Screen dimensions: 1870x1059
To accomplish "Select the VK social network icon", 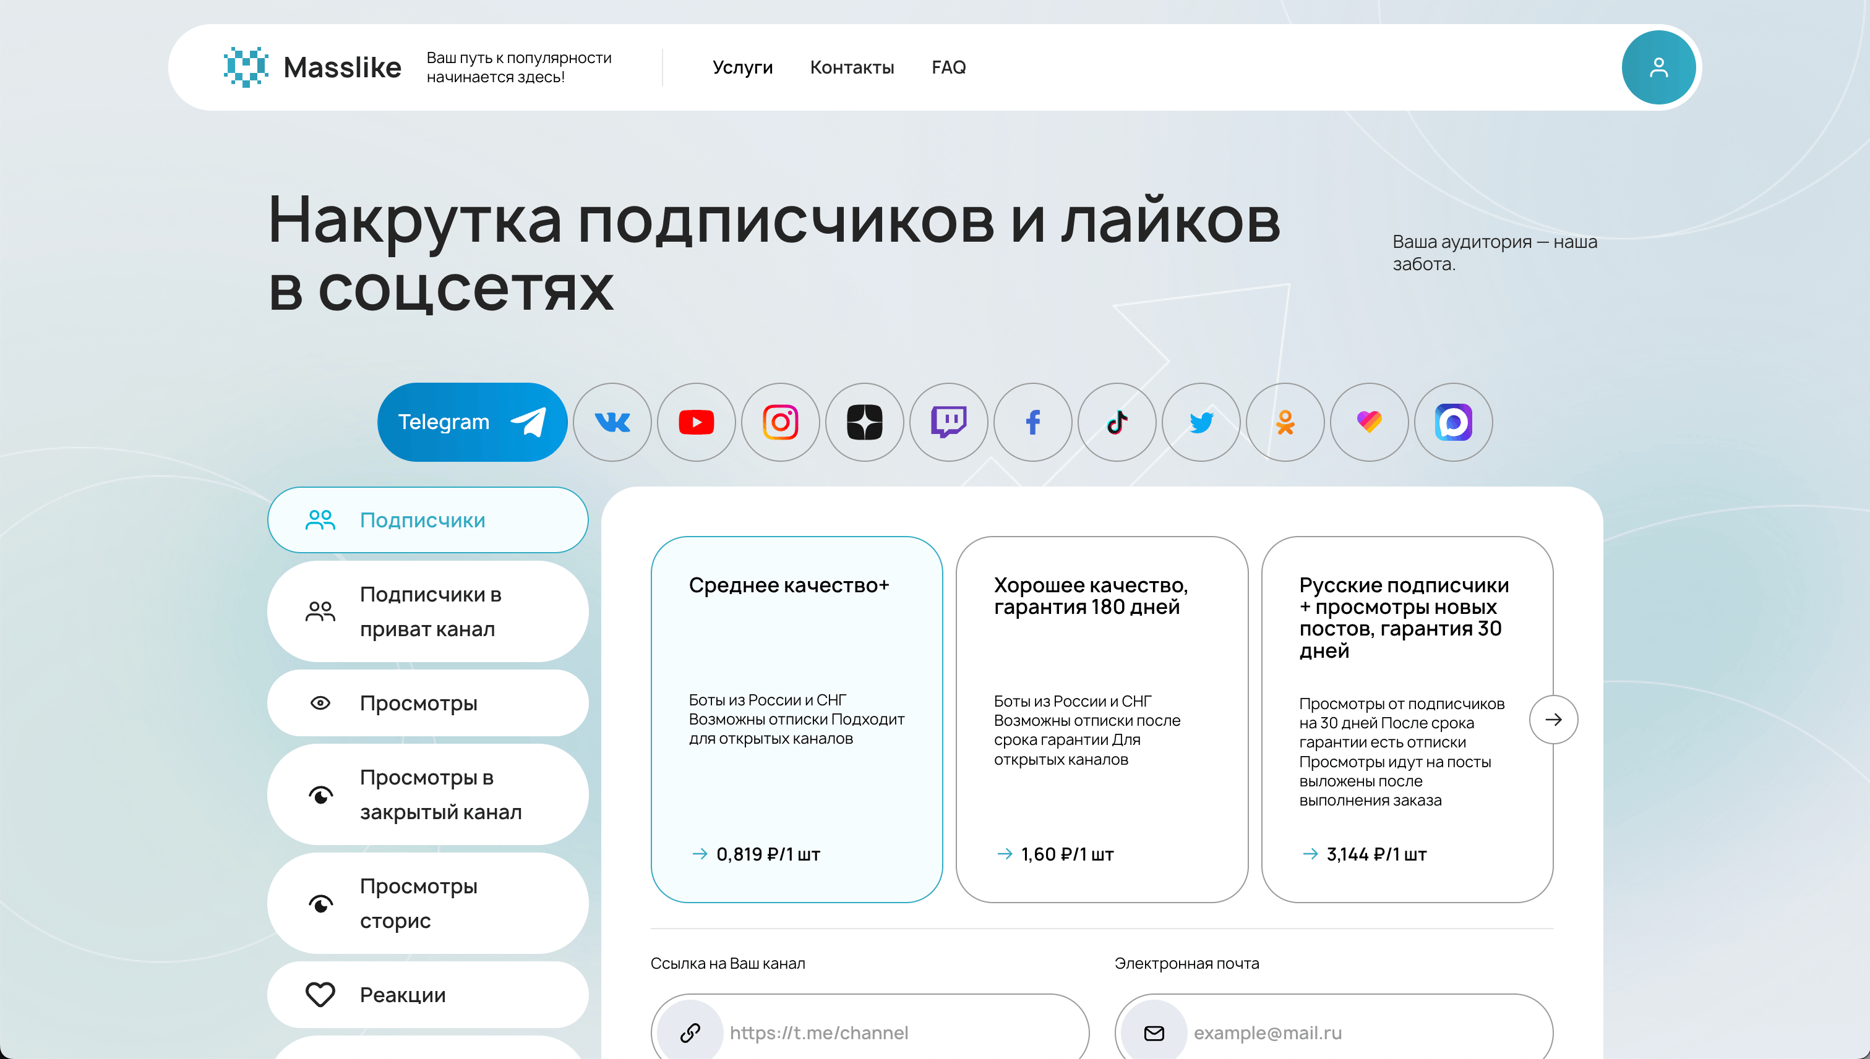I will [612, 422].
